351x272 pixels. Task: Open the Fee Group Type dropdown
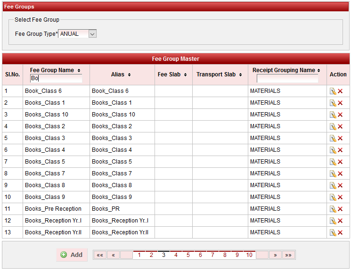92,33
